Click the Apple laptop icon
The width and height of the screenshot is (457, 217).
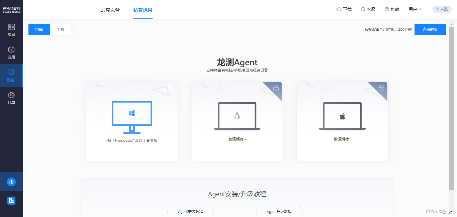(x=342, y=116)
